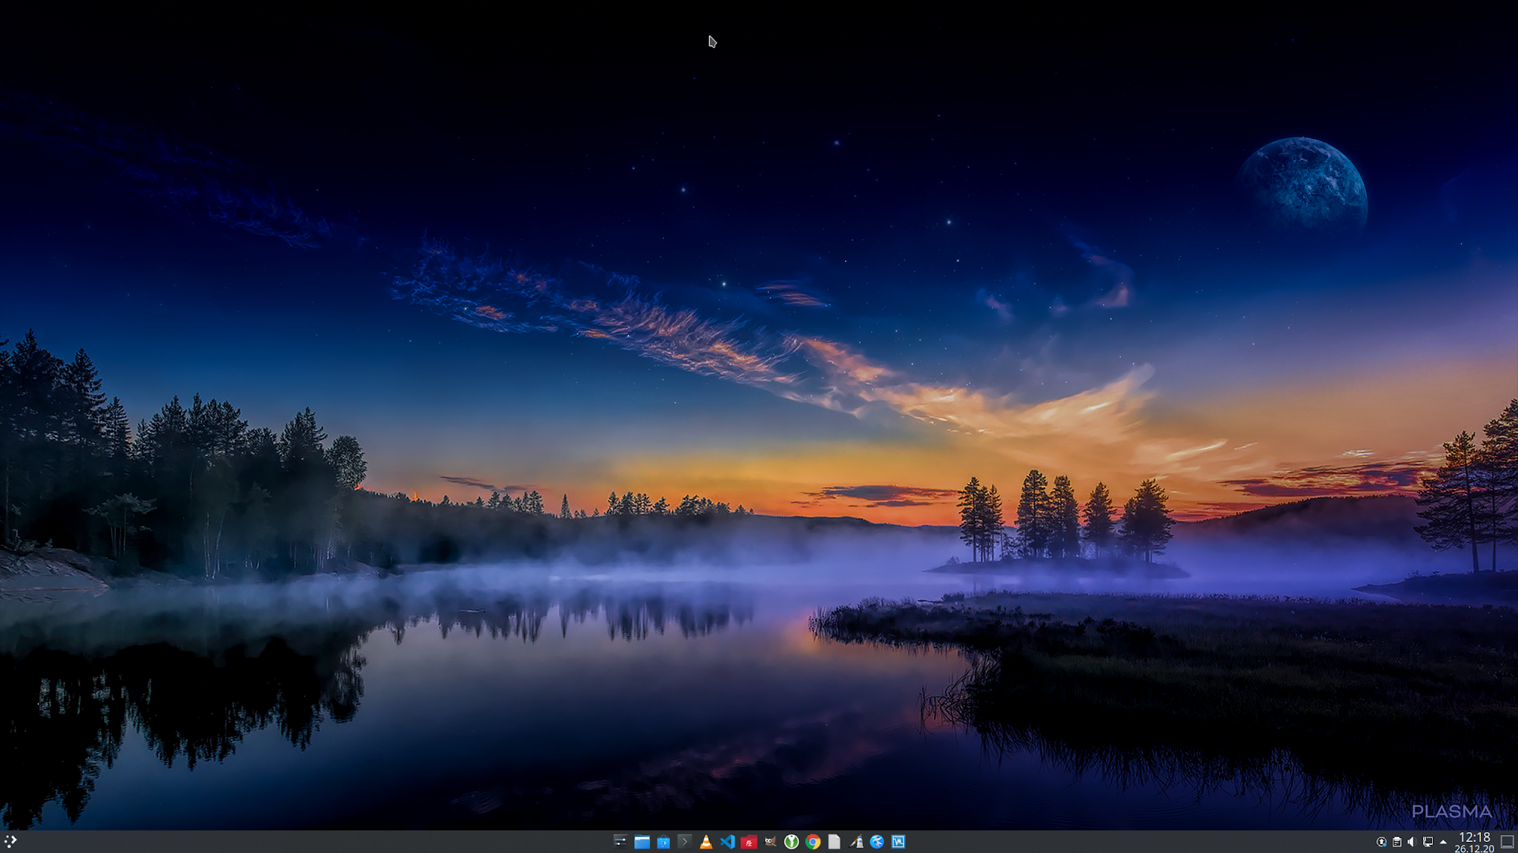The image size is (1518, 853).
Task: Launch Dolphin file manager
Action: click(642, 841)
